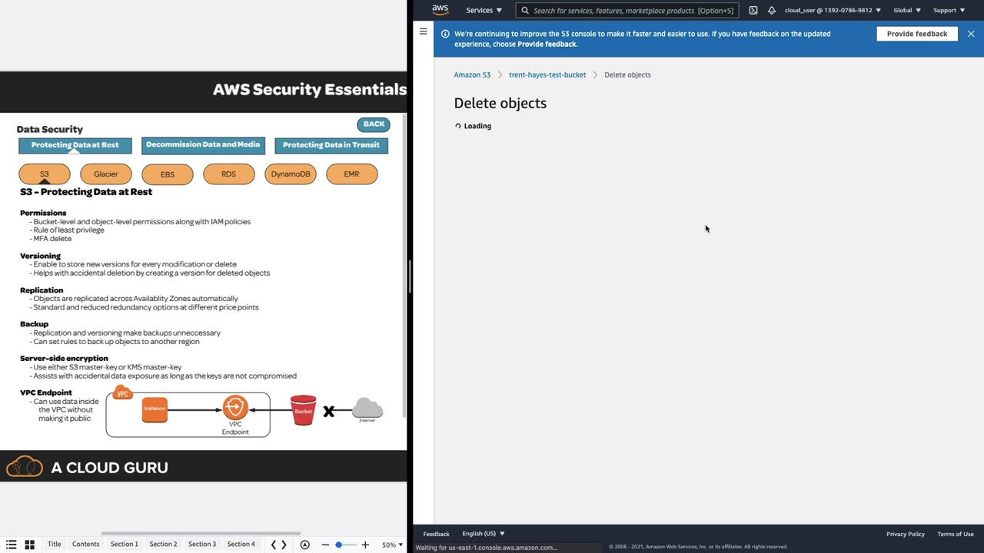Click the 'Delete objects' breadcrumb text
Screen dimensions: 984x553
(x=627, y=75)
